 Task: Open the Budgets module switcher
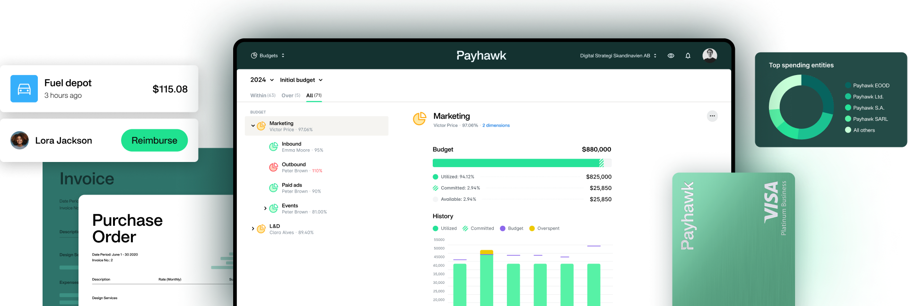268,56
